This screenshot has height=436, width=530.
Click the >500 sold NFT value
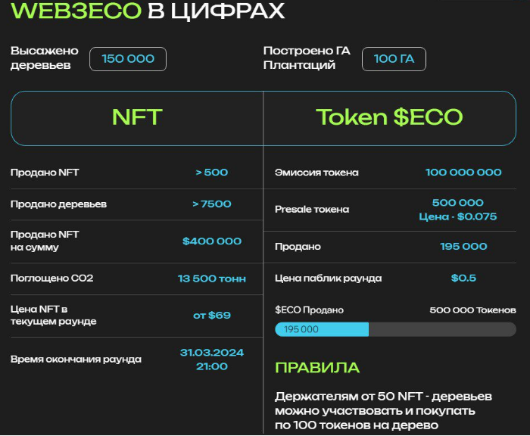coord(211,173)
